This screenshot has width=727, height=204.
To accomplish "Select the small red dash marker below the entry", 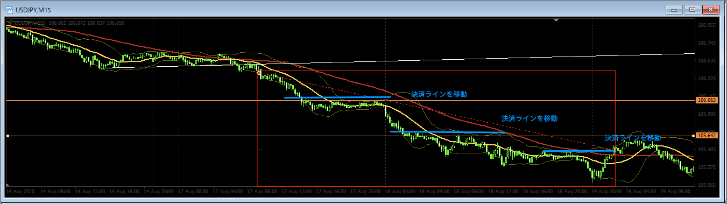I will tap(260, 150).
